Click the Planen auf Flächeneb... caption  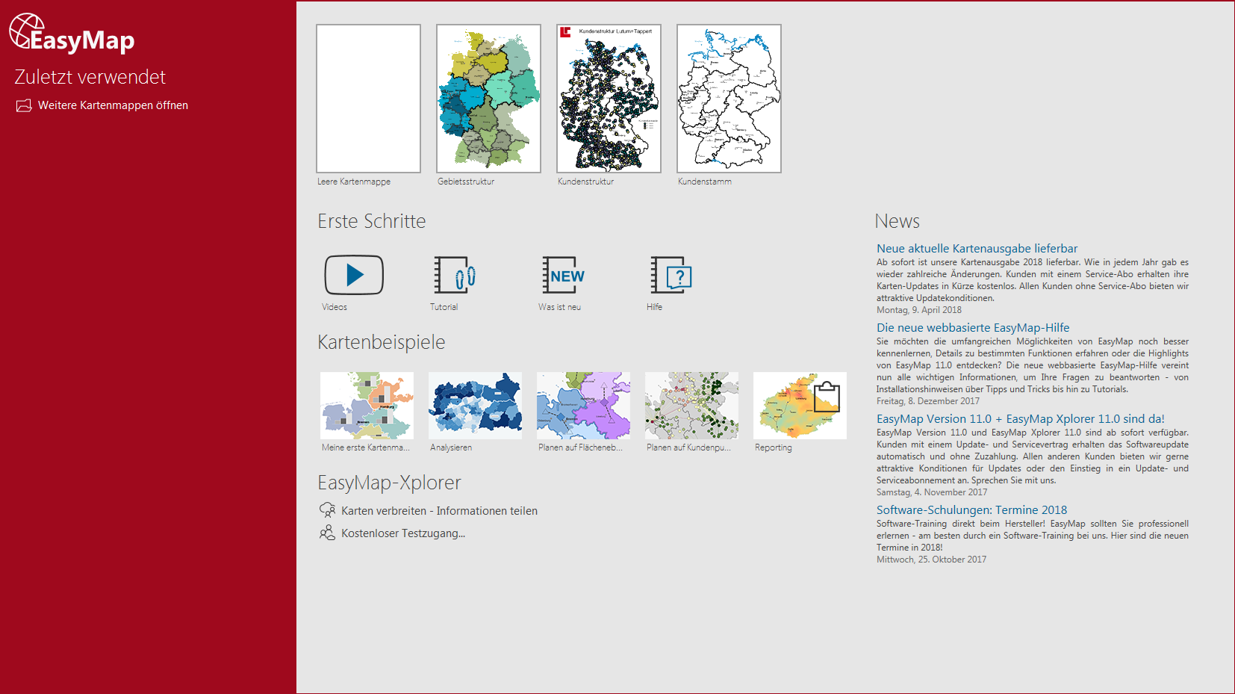point(580,447)
